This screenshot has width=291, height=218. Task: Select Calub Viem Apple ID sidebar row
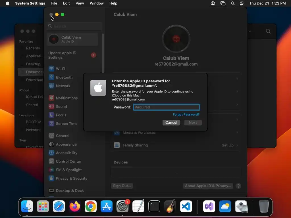click(72, 39)
